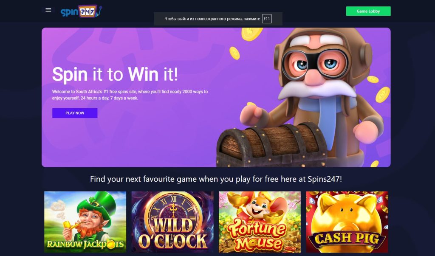Click the F11 key badge
The image size is (435, 256).
(267, 19)
